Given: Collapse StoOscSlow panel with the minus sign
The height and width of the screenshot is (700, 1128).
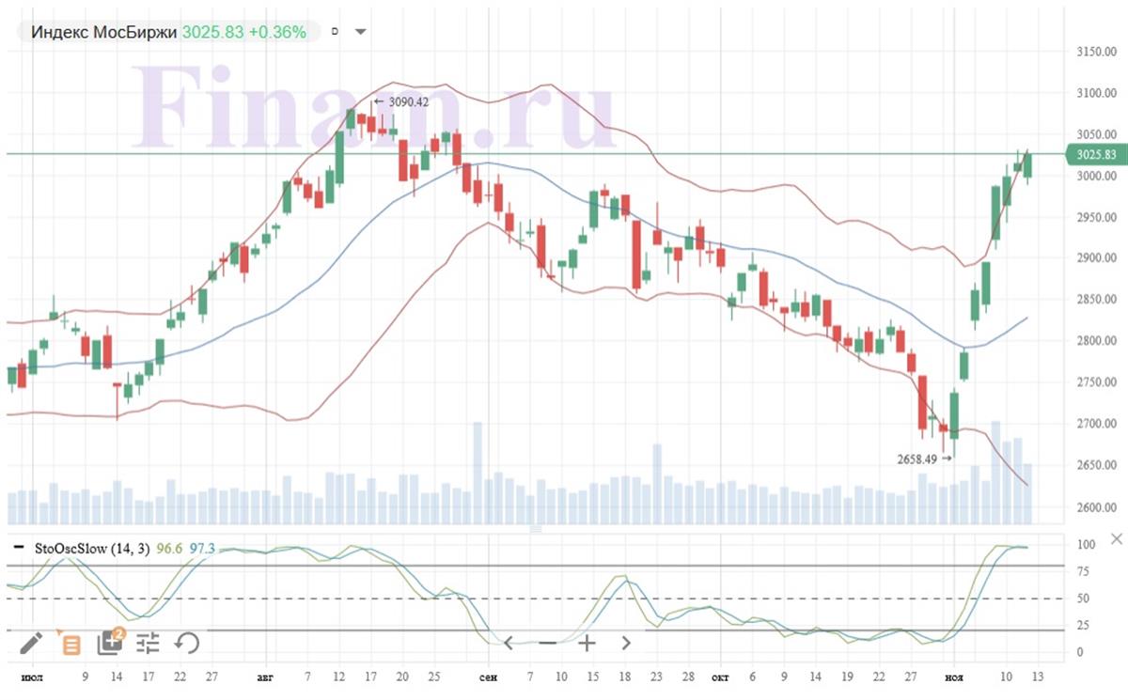Looking at the screenshot, I should coord(19,547).
